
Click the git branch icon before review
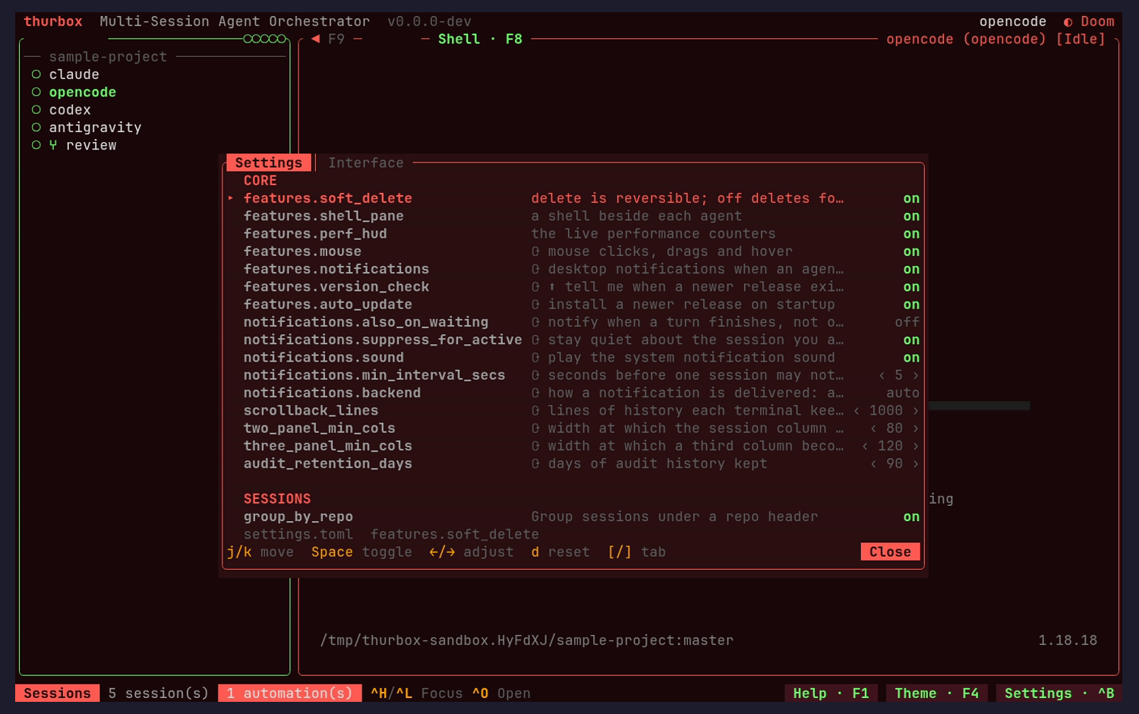coord(53,145)
